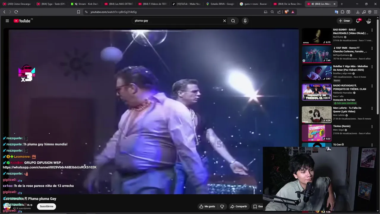Viewport: 380px width, 214px height.
Task: Open '105F RMX' video thumbnail
Action: point(317,54)
